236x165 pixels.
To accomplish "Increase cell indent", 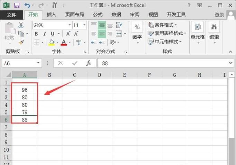I will (x=102, y=43).
